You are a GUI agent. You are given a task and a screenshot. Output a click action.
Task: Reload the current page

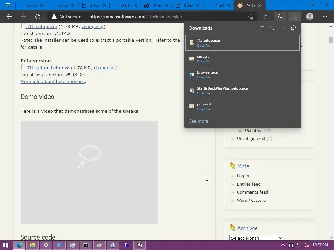click(x=38, y=17)
